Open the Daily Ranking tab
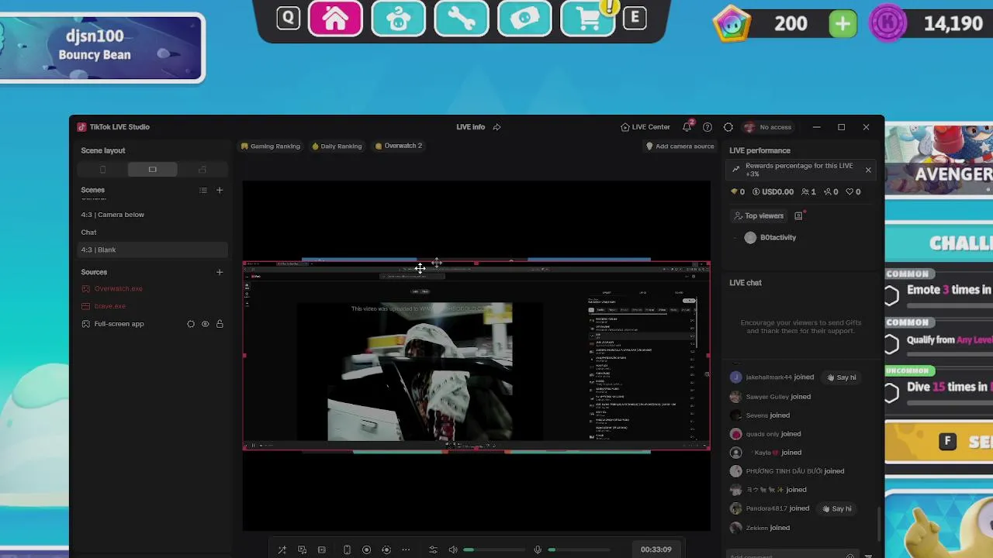The image size is (993, 558). [336, 146]
